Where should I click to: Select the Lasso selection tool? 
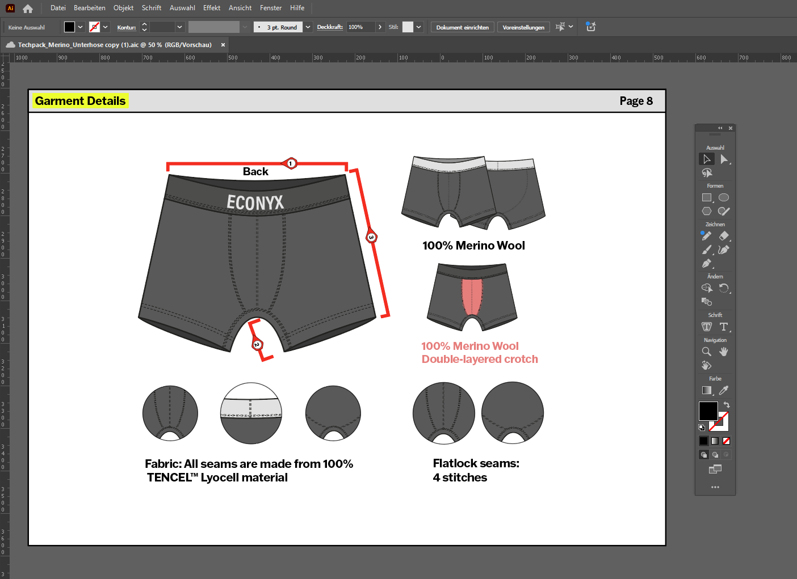tap(707, 173)
